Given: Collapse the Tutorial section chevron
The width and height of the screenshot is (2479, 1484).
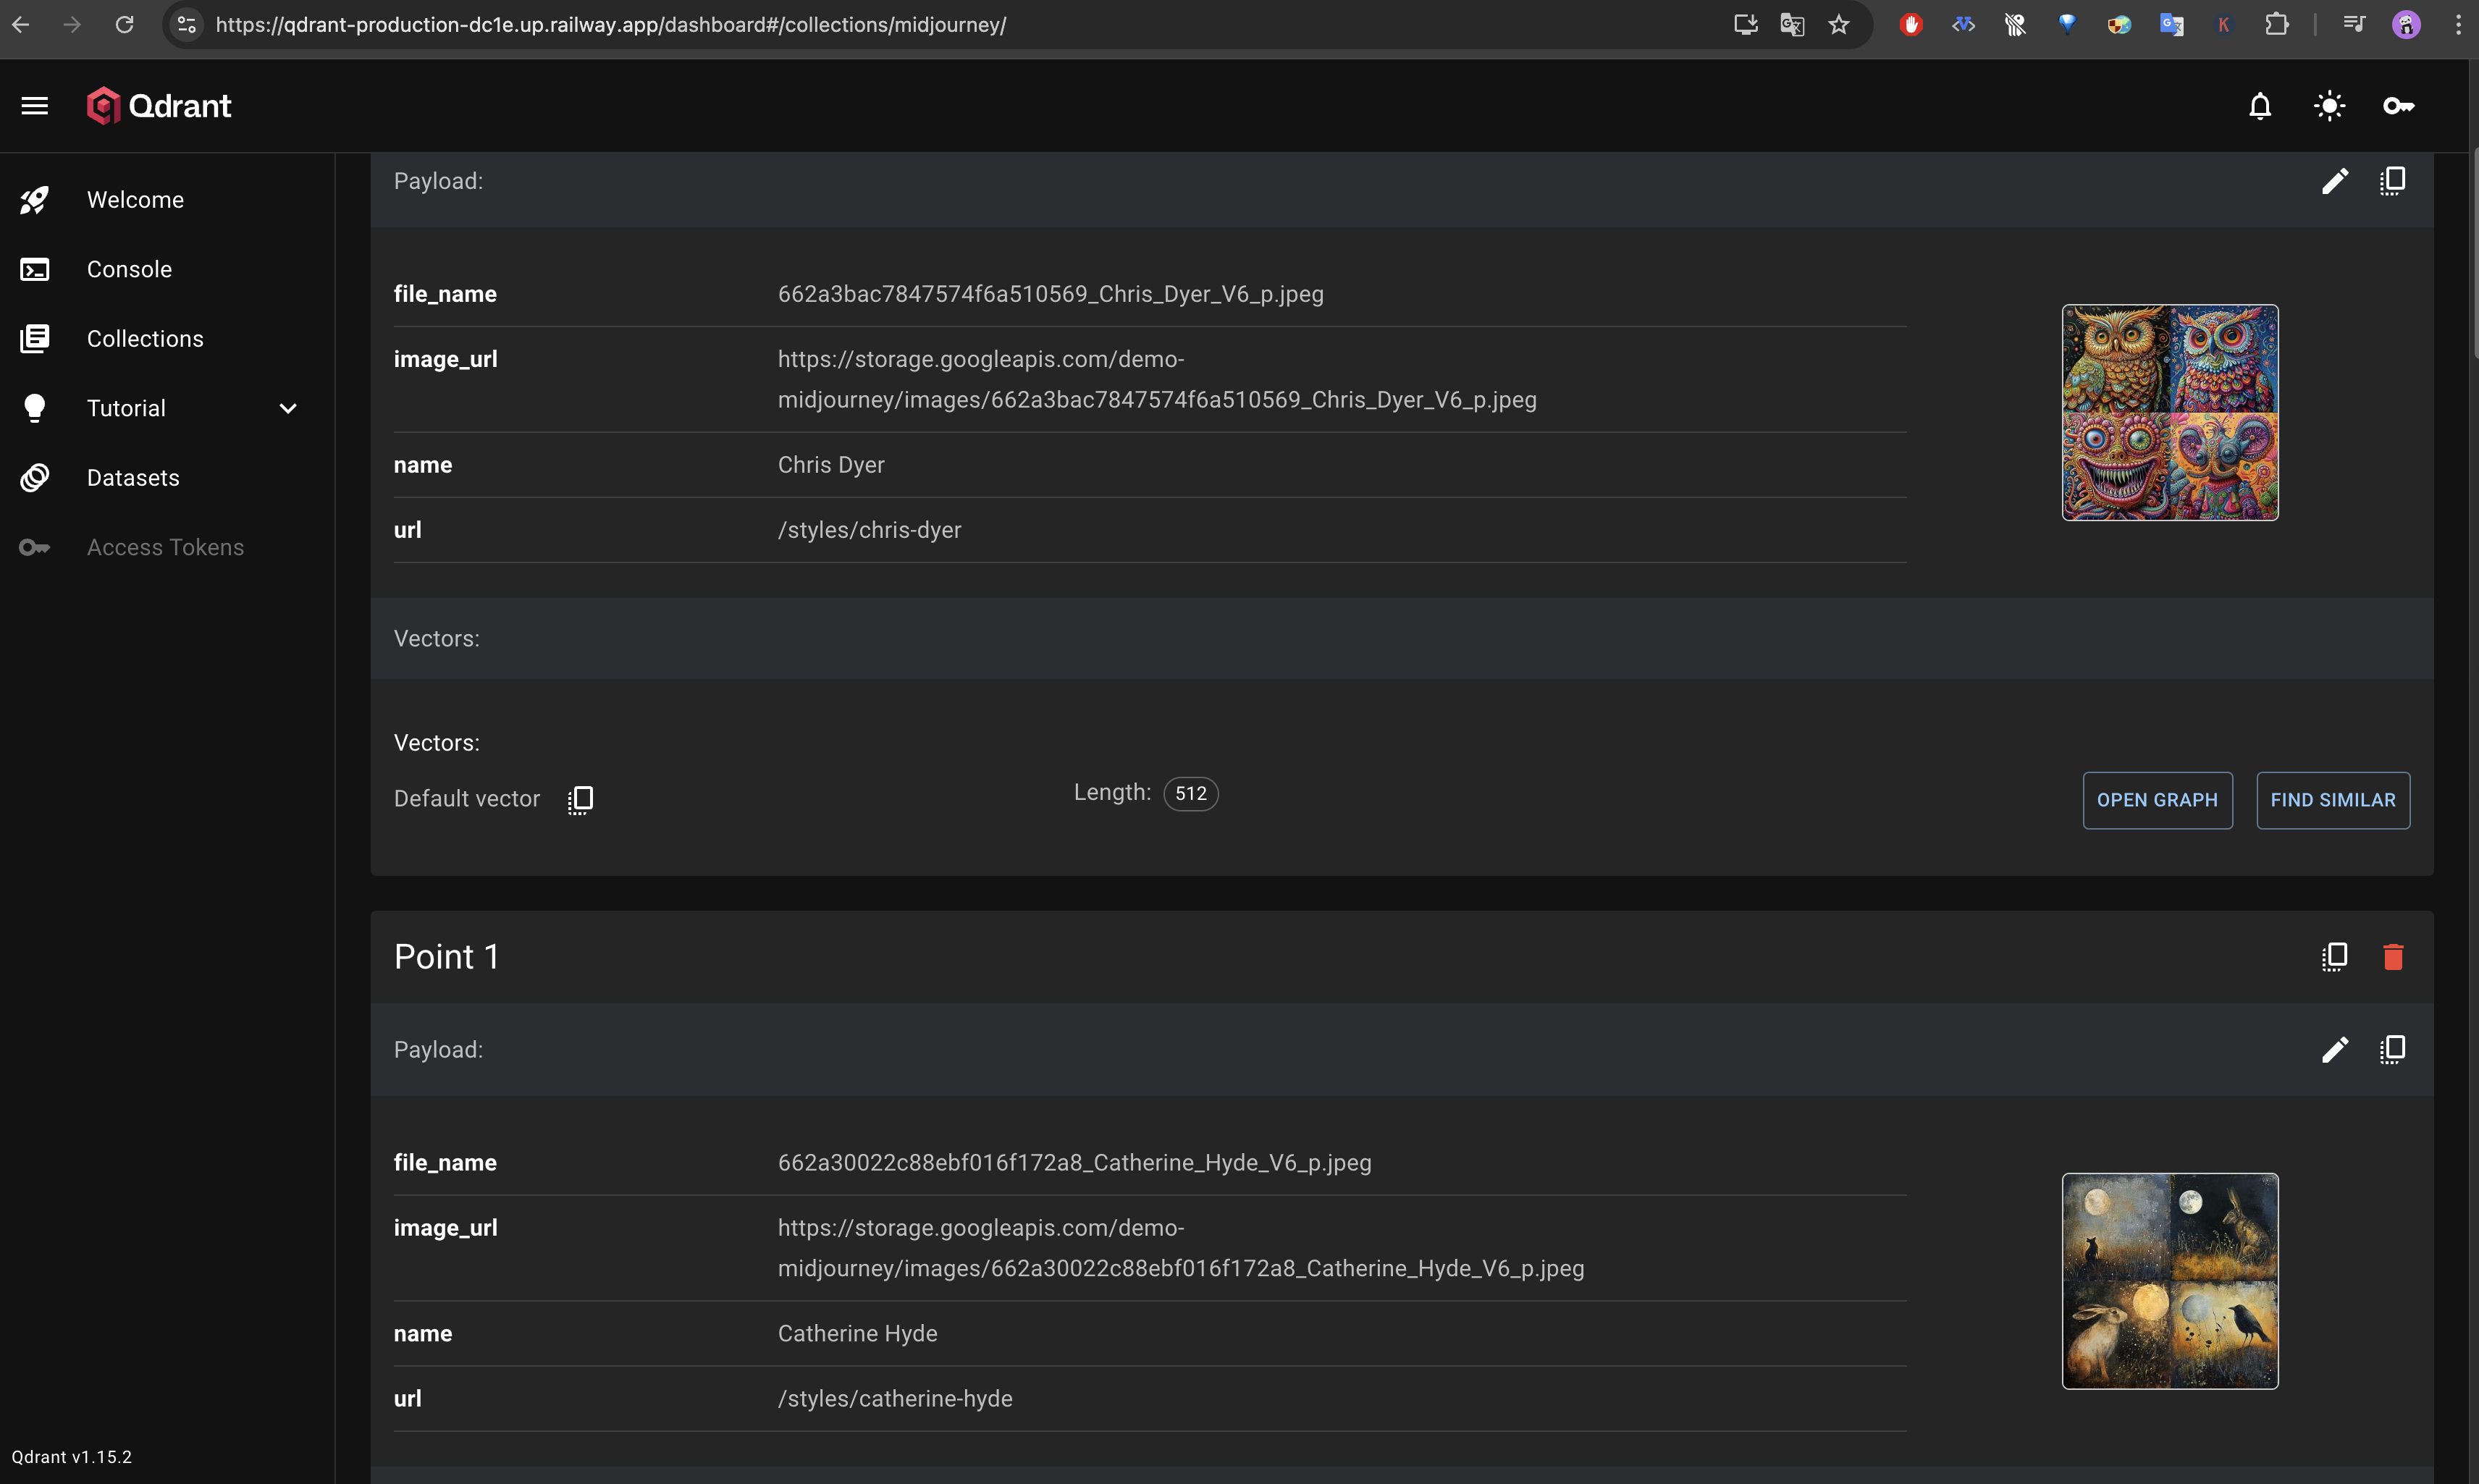Looking at the screenshot, I should [x=287, y=408].
